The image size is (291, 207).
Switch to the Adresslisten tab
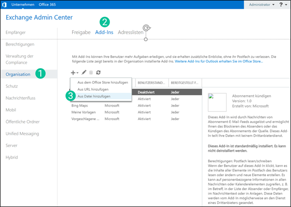pyautogui.click(x=131, y=32)
